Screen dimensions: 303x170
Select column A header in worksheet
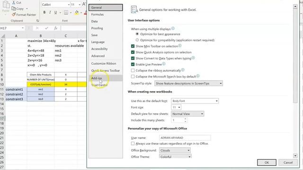16,36
